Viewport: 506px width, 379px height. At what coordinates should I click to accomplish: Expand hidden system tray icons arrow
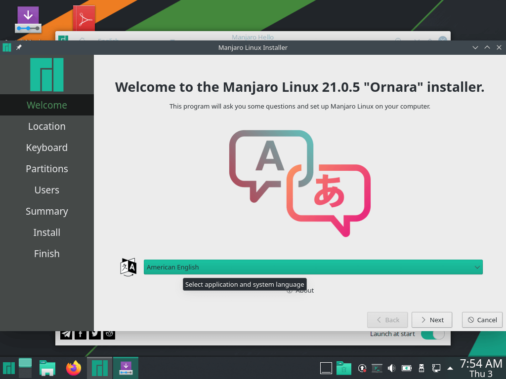tap(450, 368)
